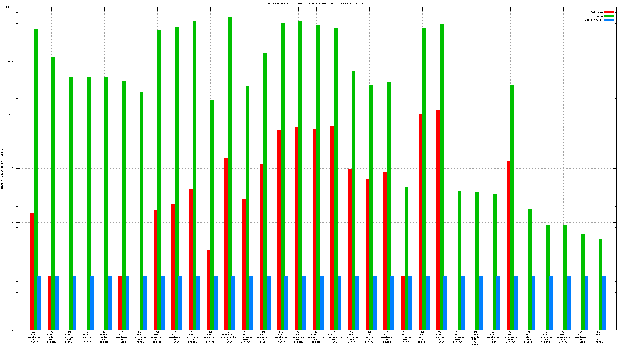This screenshot has width=621, height=349.
Task: Click the 0.1 tick on the y-axis
Action: (x=13, y=330)
